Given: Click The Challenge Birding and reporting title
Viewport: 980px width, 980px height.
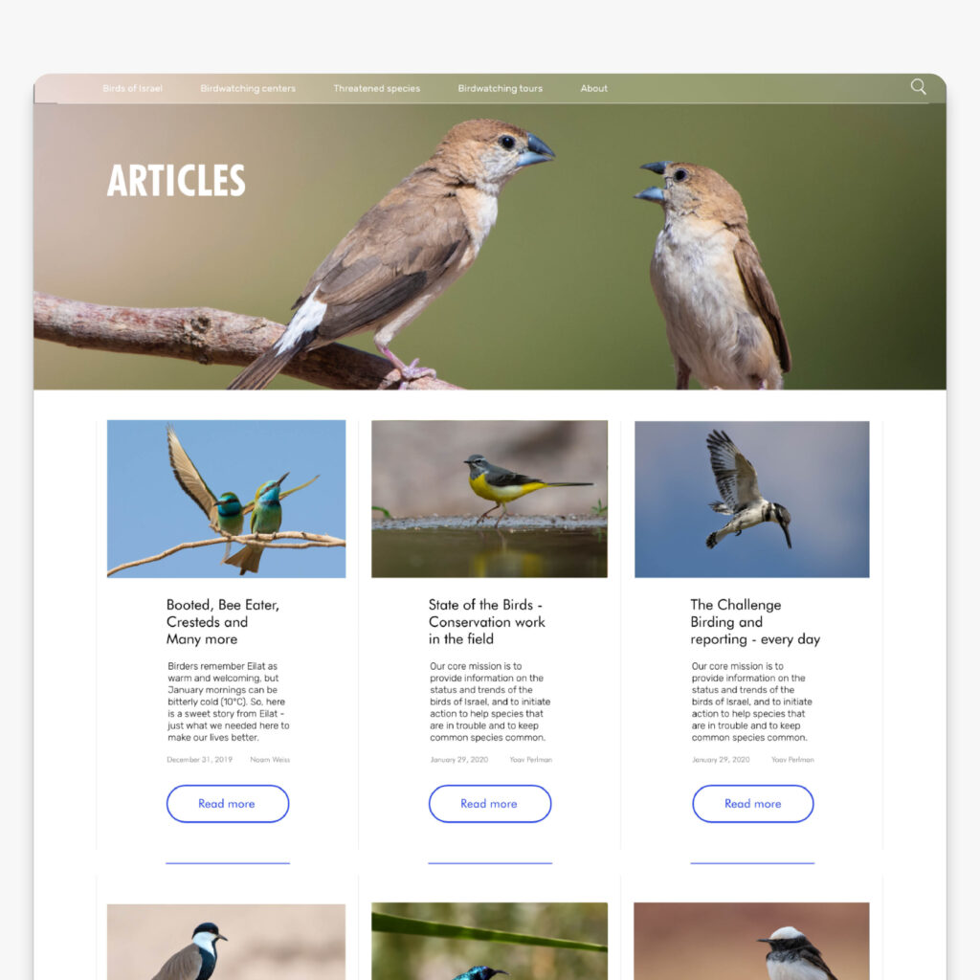Looking at the screenshot, I should pos(755,622).
